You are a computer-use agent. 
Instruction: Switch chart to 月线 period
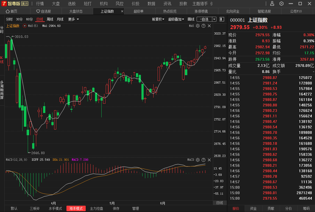pyautogui.click(x=60, y=19)
